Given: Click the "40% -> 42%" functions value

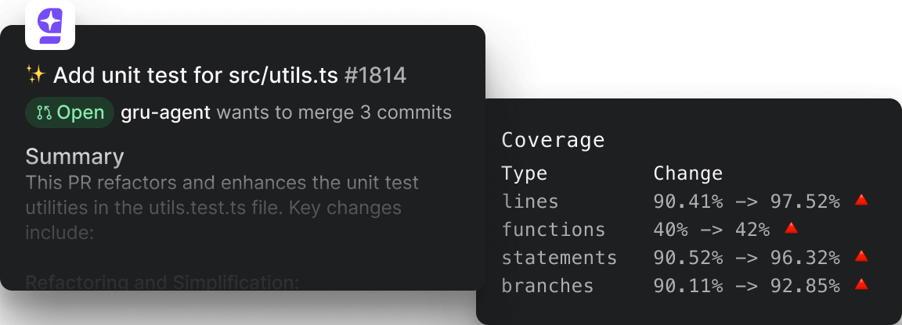Looking at the screenshot, I should [x=711, y=229].
